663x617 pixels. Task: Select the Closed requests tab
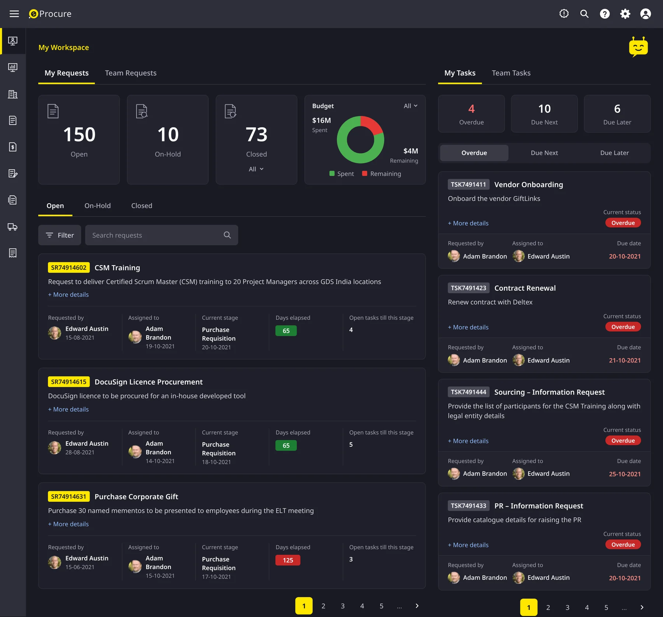pyautogui.click(x=142, y=206)
